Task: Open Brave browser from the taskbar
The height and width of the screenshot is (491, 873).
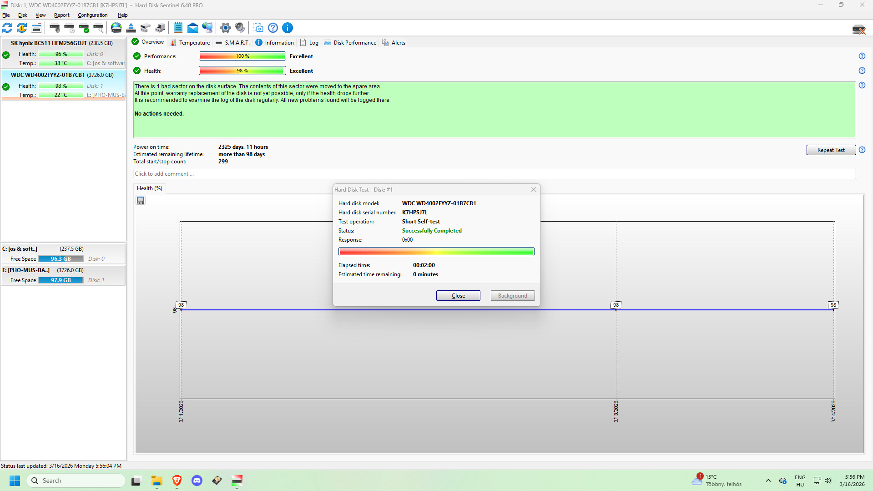Action: (x=177, y=481)
